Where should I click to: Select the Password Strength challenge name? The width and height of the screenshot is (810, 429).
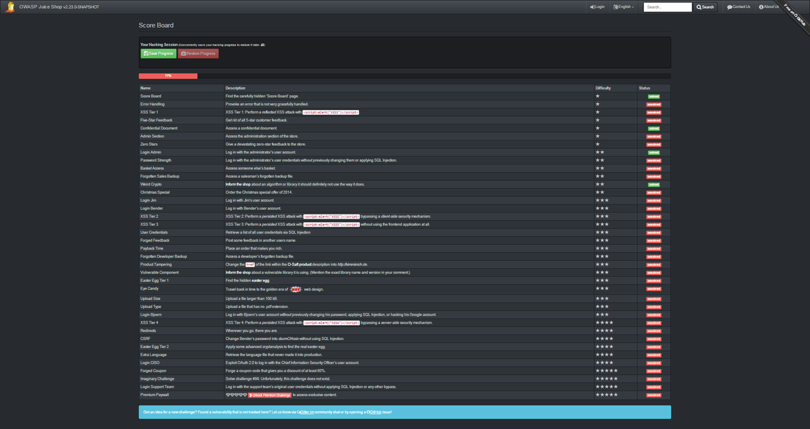(156, 161)
